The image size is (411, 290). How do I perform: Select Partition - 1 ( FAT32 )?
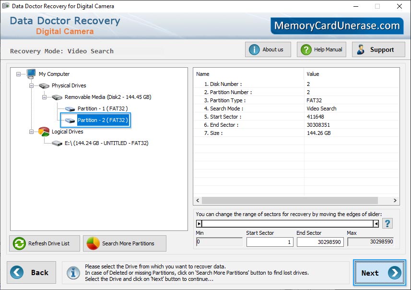[x=103, y=109]
